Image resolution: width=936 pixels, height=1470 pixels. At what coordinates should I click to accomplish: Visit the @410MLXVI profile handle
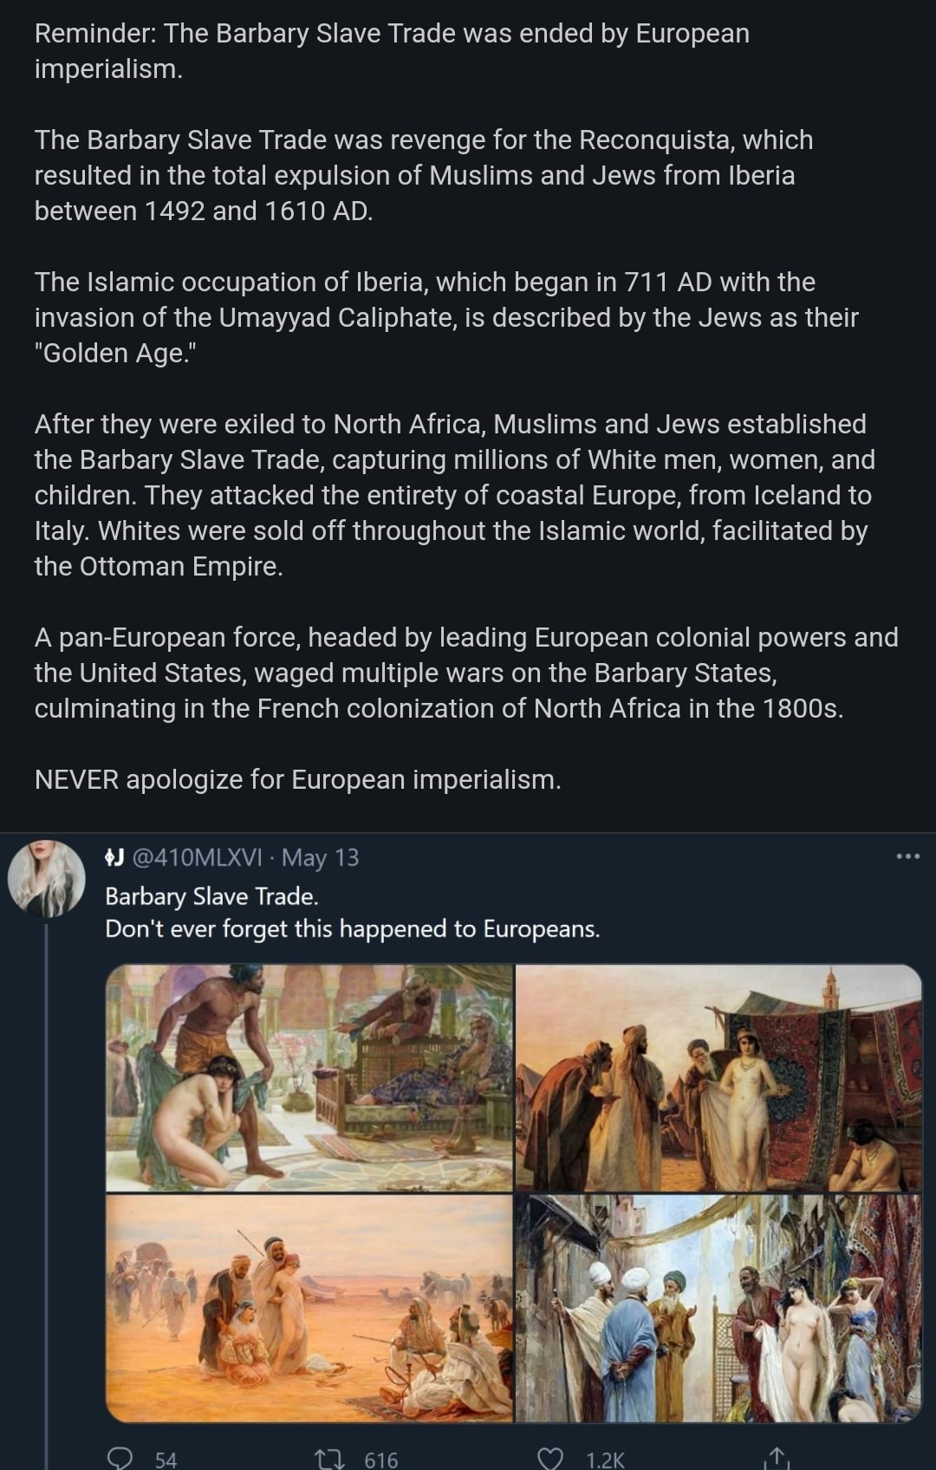(198, 857)
